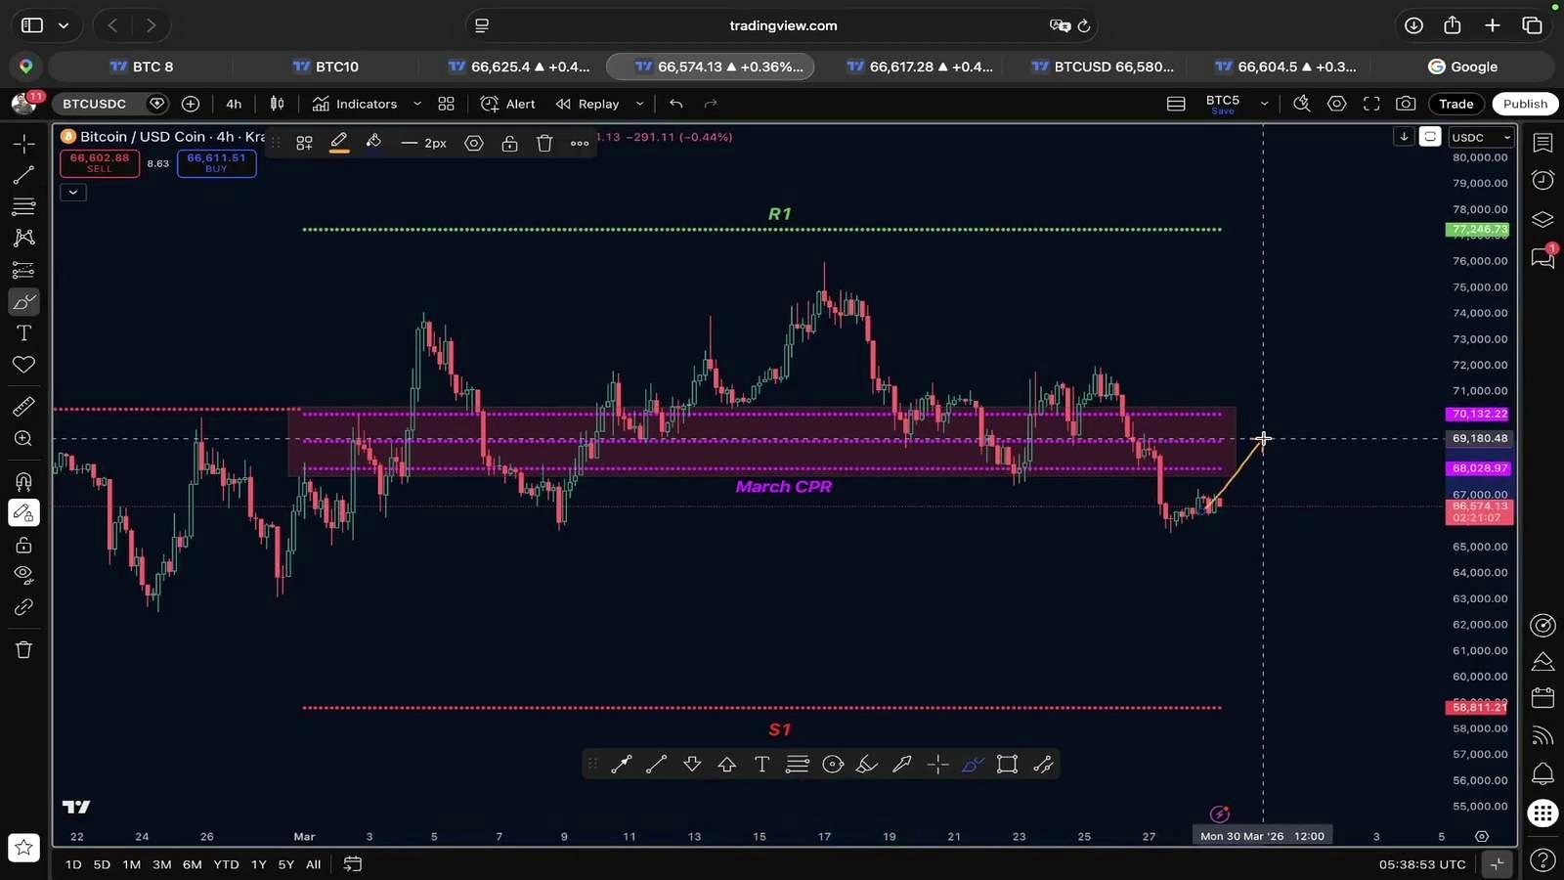Image resolution: width=1564 pixels, height=880 pixels.
Task: Toggle stay in drawing mode pencil-lock
Action: 23,512
